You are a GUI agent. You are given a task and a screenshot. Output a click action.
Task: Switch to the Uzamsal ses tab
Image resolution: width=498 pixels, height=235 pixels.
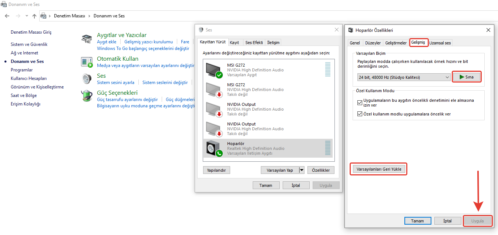pos(440,43)
